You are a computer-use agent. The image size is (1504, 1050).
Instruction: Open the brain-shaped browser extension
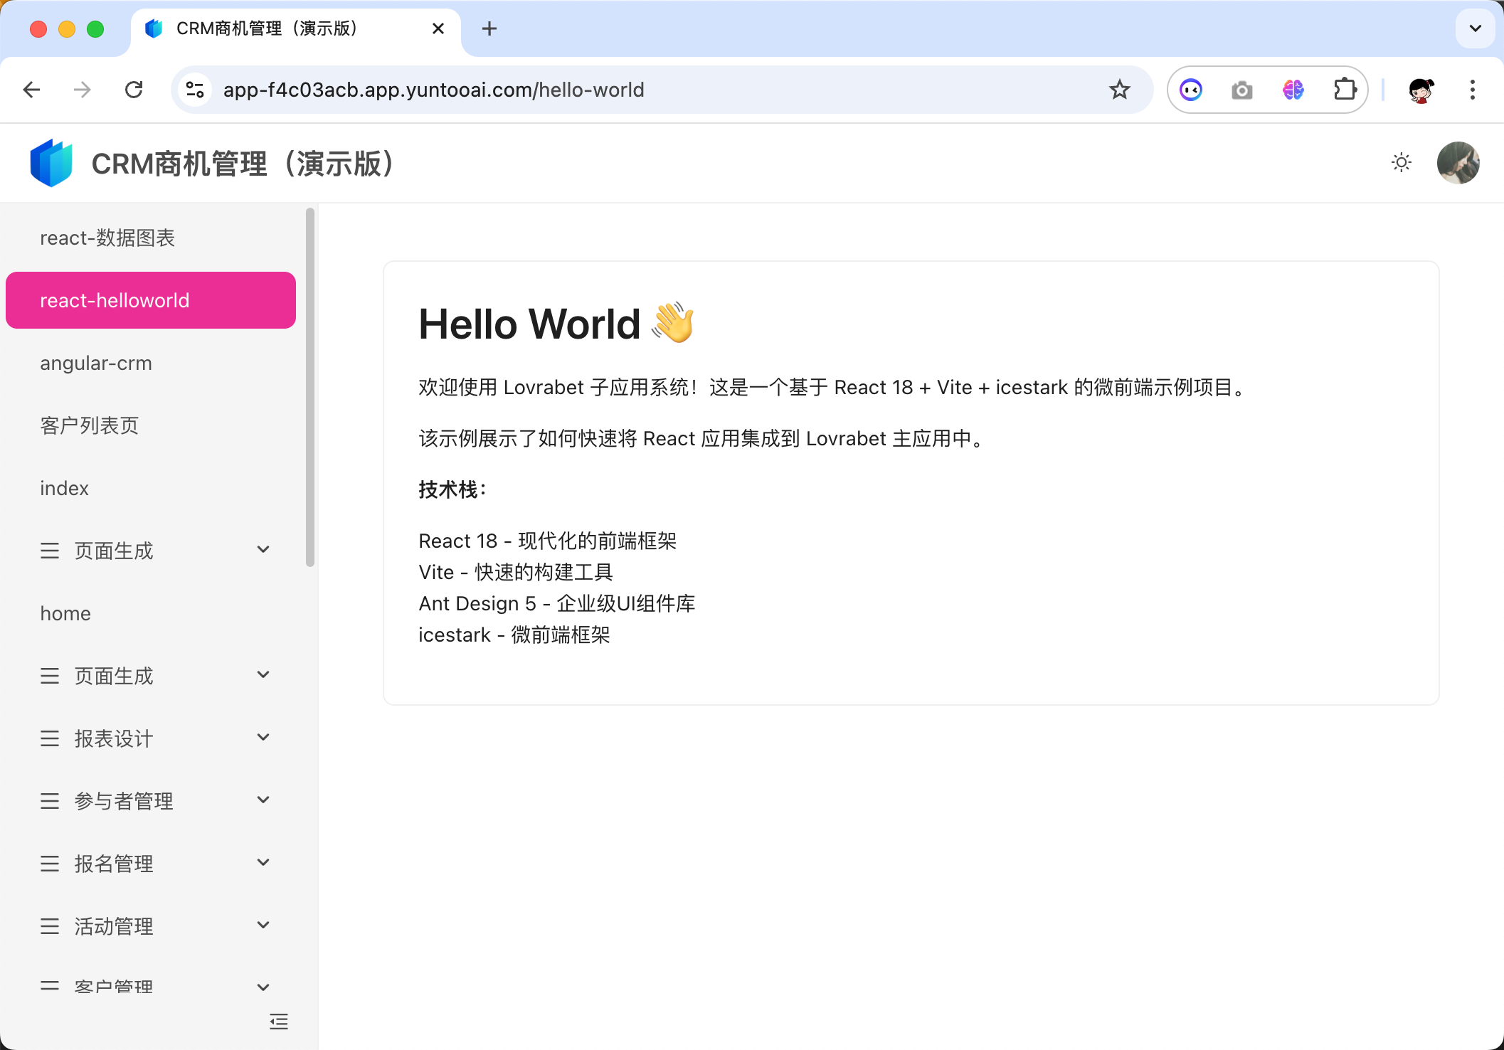point(1294,90)
